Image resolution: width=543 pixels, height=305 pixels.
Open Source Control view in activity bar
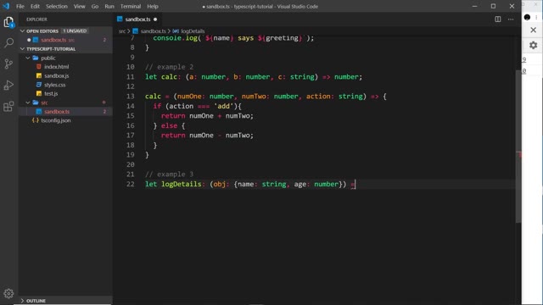click(8, 64)
